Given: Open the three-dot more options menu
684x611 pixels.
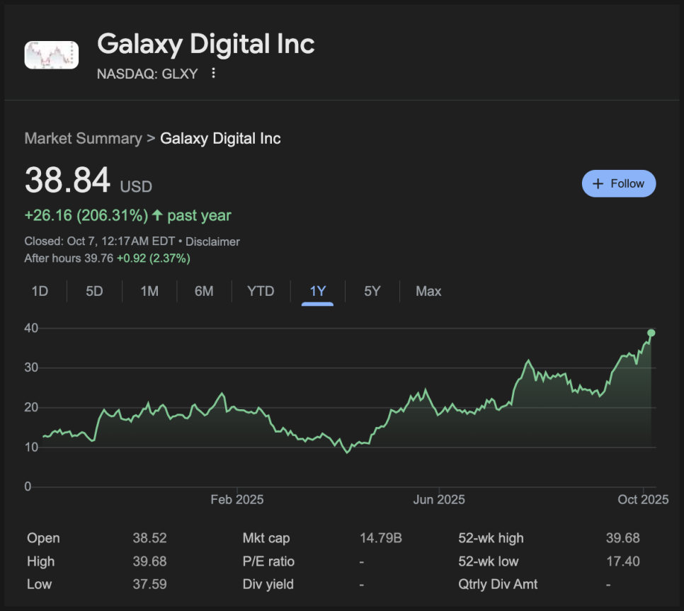Looking at the screenshot, I should (x=213, y=73).
